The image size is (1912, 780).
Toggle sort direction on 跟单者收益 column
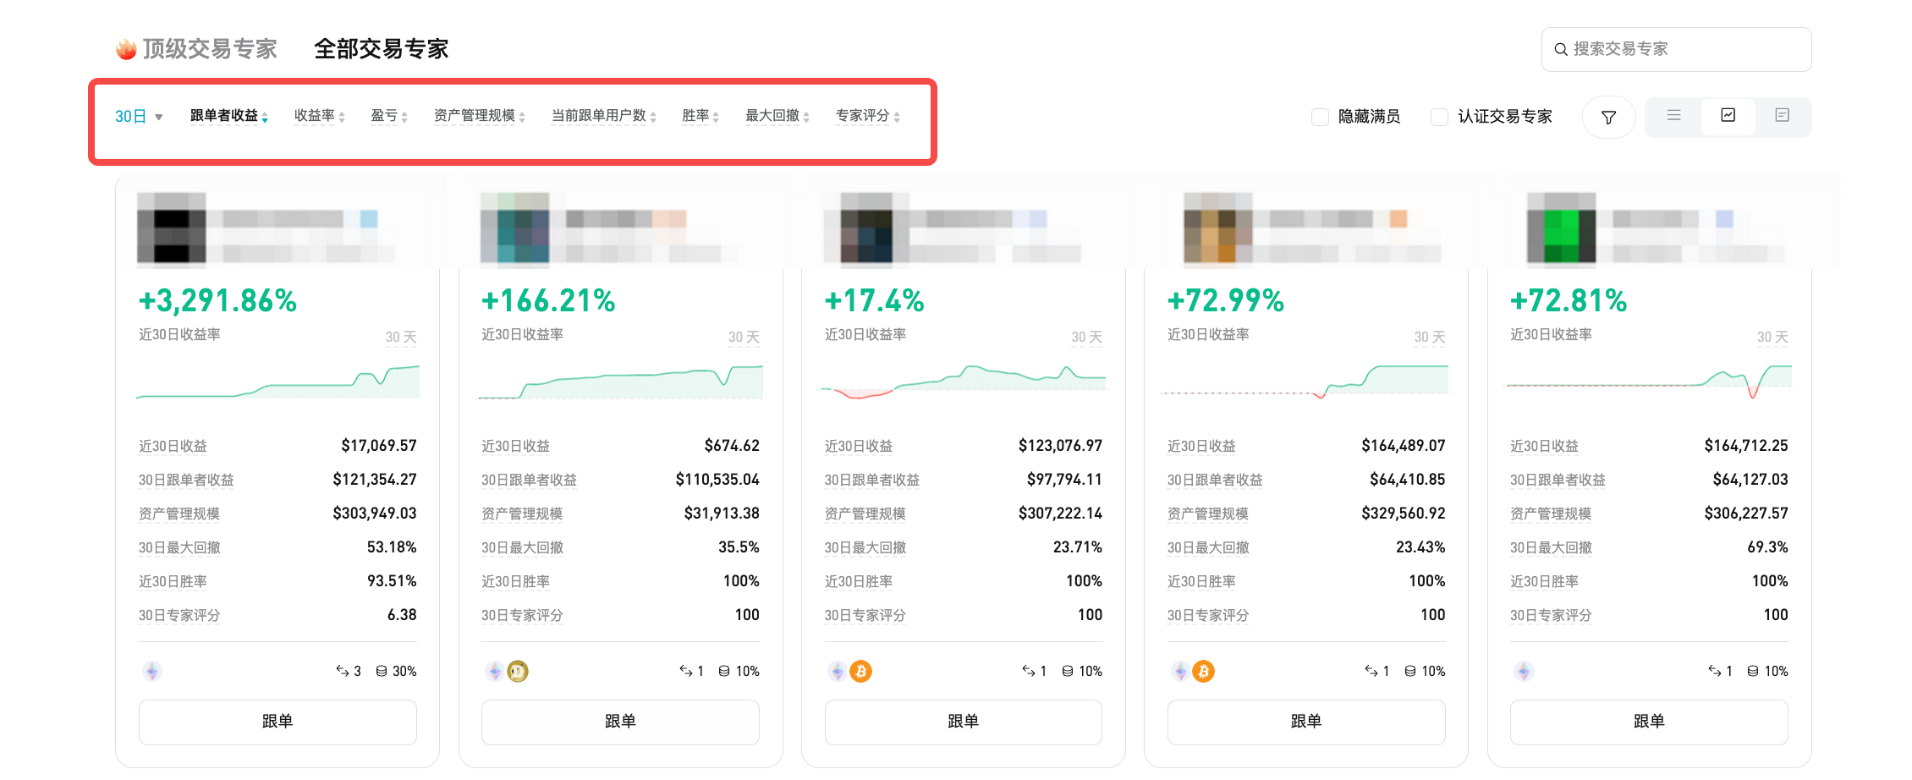point(265,117)
